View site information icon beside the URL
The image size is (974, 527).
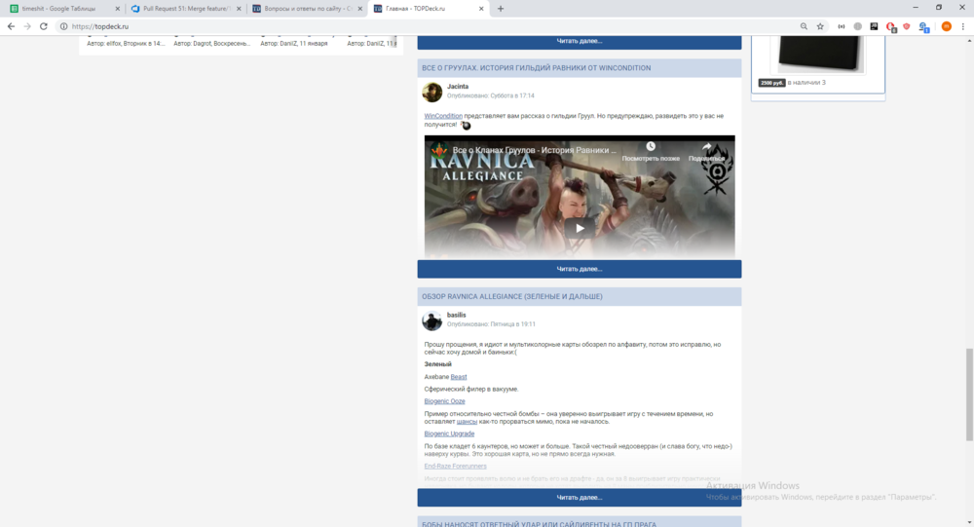pyautogui.click(x=63, y=26)
